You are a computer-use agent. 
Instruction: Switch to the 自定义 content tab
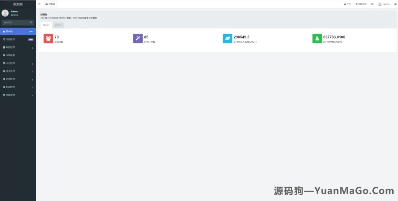click(x=58, y=25)
